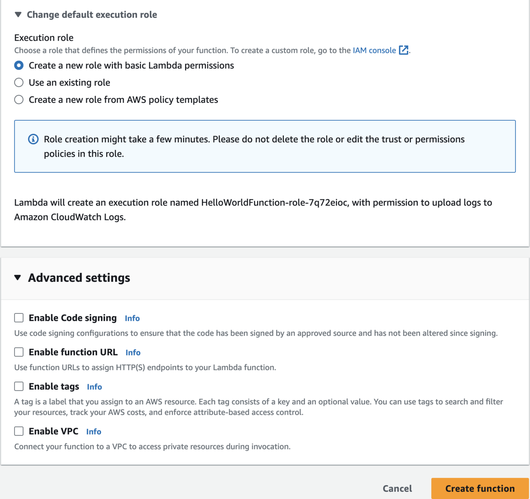
Task: Select Create a new role from AWS policy templates
Action: point(19,100)
